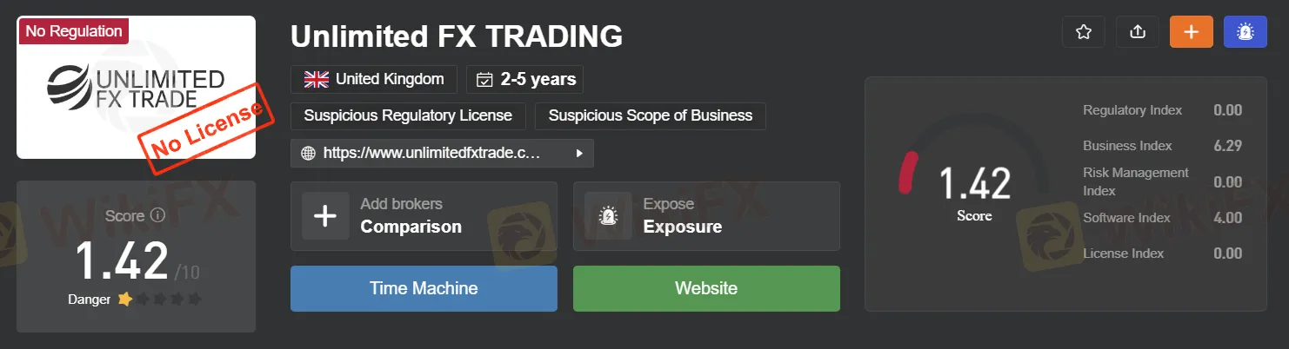Click the blue alarm siren icon

[x=1246, y=32]
